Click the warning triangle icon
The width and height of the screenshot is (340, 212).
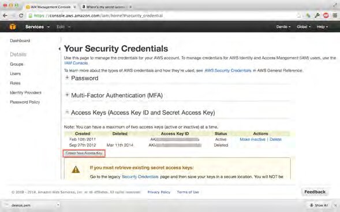pos(76,169)
